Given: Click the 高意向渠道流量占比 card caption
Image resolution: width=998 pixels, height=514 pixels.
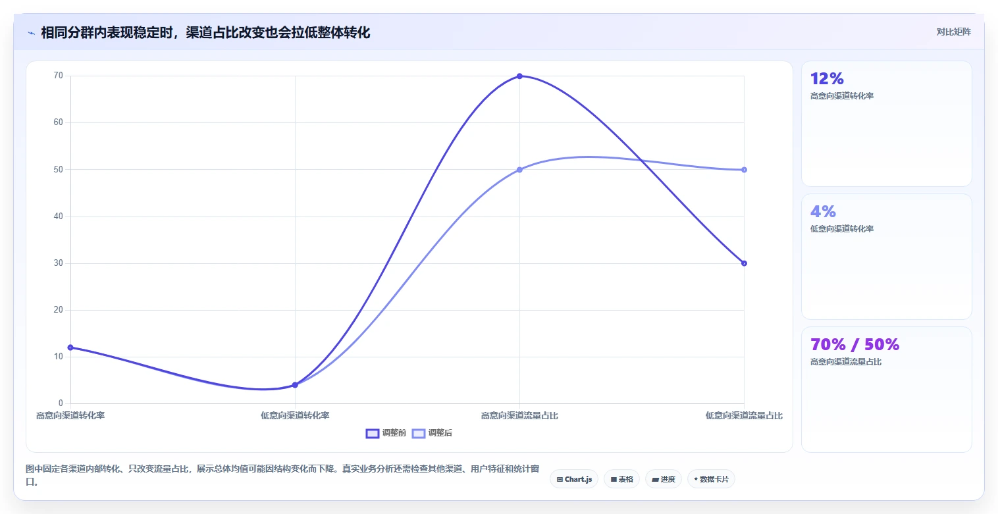Looking at the screenshot, I should 846,362.
